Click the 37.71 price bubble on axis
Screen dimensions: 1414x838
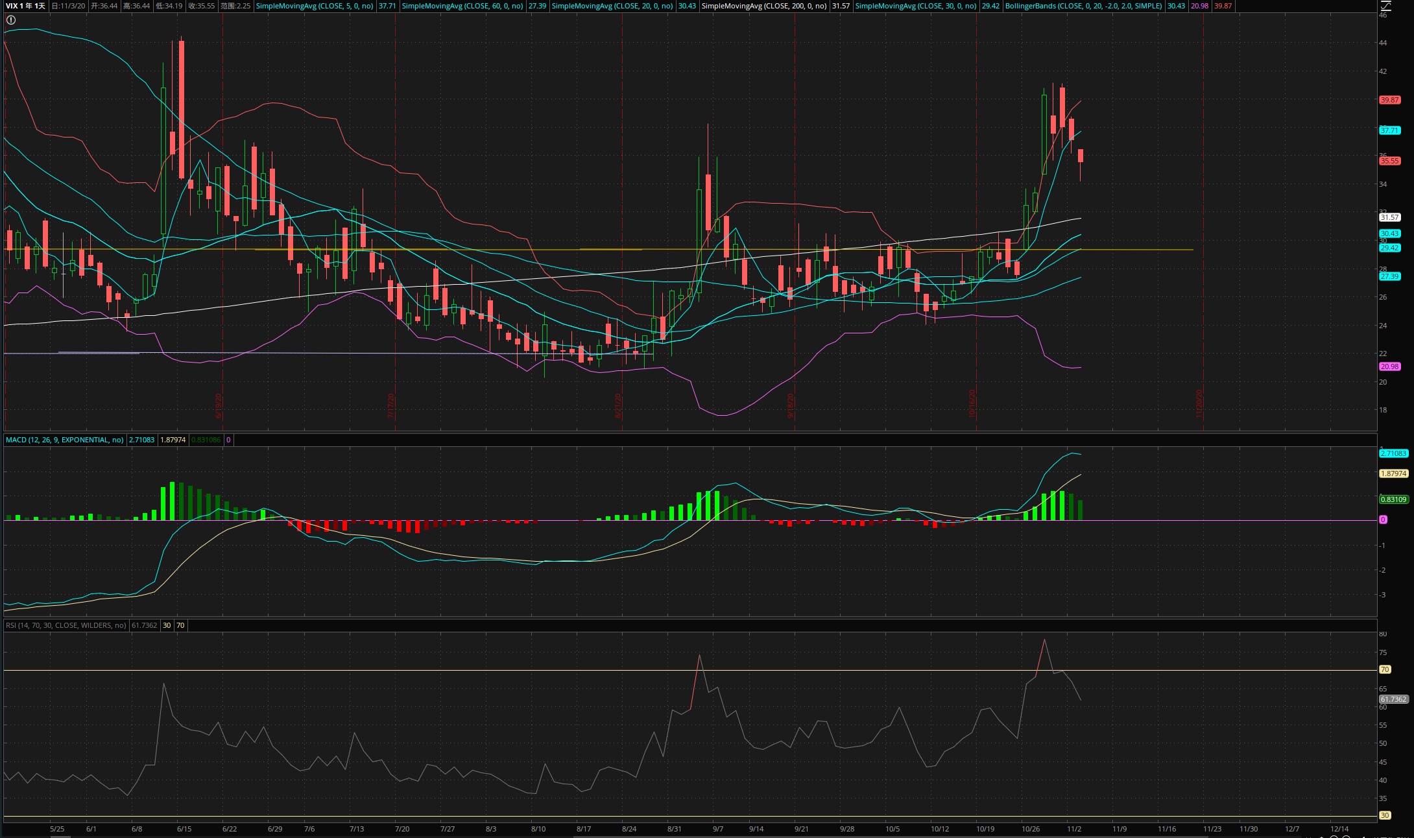1389,130
